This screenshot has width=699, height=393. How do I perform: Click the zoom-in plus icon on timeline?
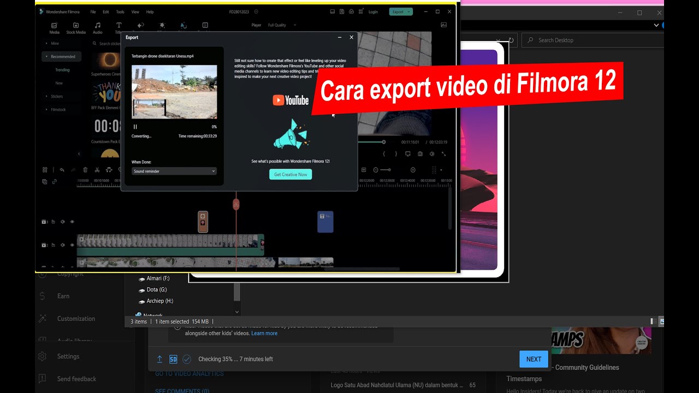pos(413,170)
